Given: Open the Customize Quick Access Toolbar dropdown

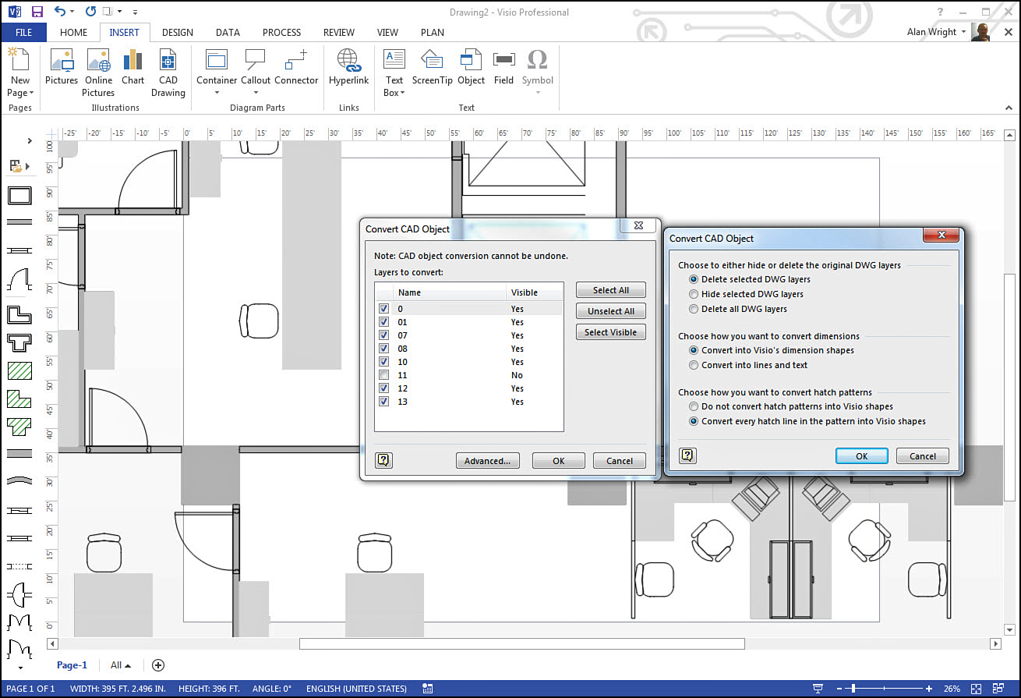Looking at the screenshot, I should pos(135,12).
